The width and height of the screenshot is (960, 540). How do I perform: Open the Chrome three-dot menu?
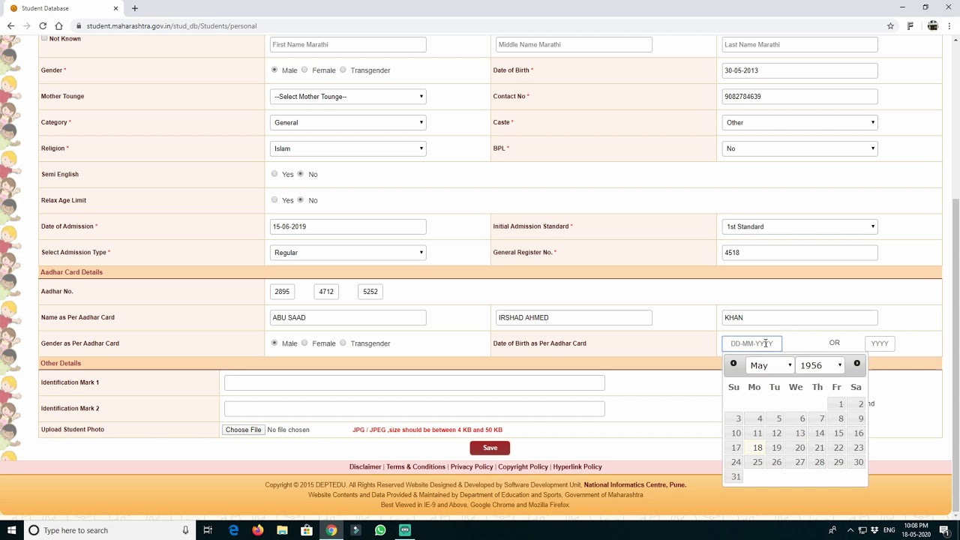click(951, 25)
